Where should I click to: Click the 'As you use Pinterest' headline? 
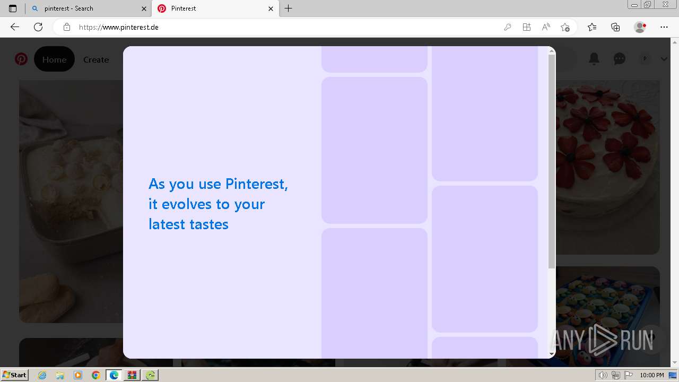point(218,204)
